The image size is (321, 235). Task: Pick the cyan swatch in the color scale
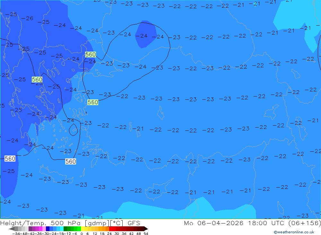(62, 229)
